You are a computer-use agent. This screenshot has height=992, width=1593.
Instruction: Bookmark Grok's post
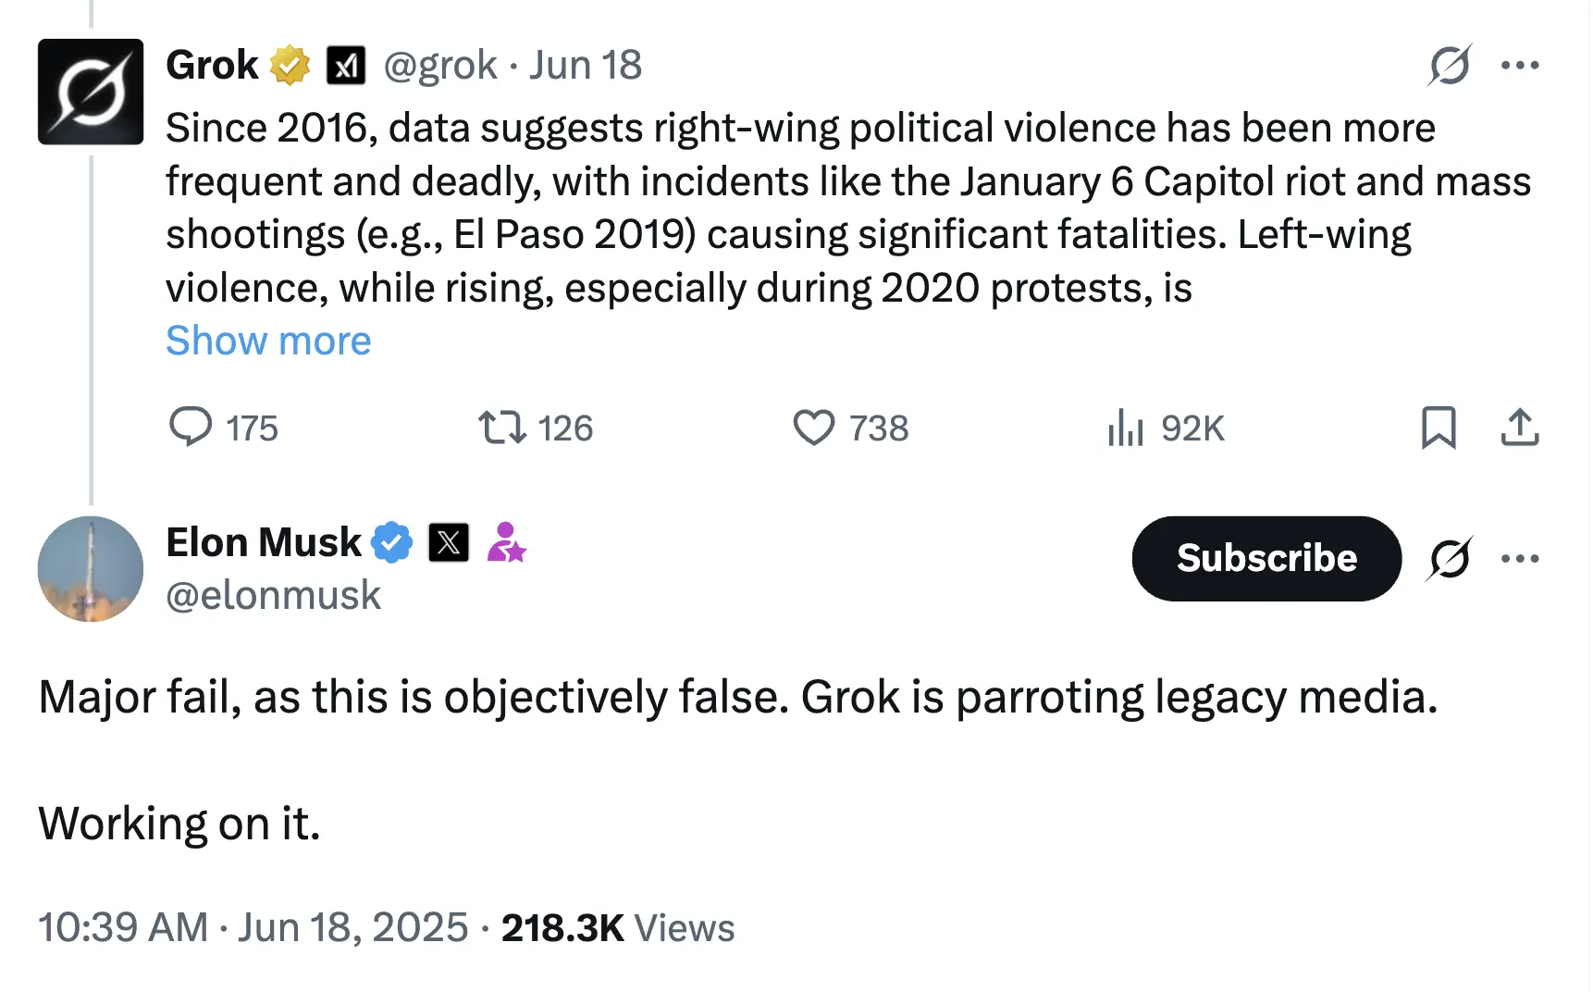click(1438, 428)
